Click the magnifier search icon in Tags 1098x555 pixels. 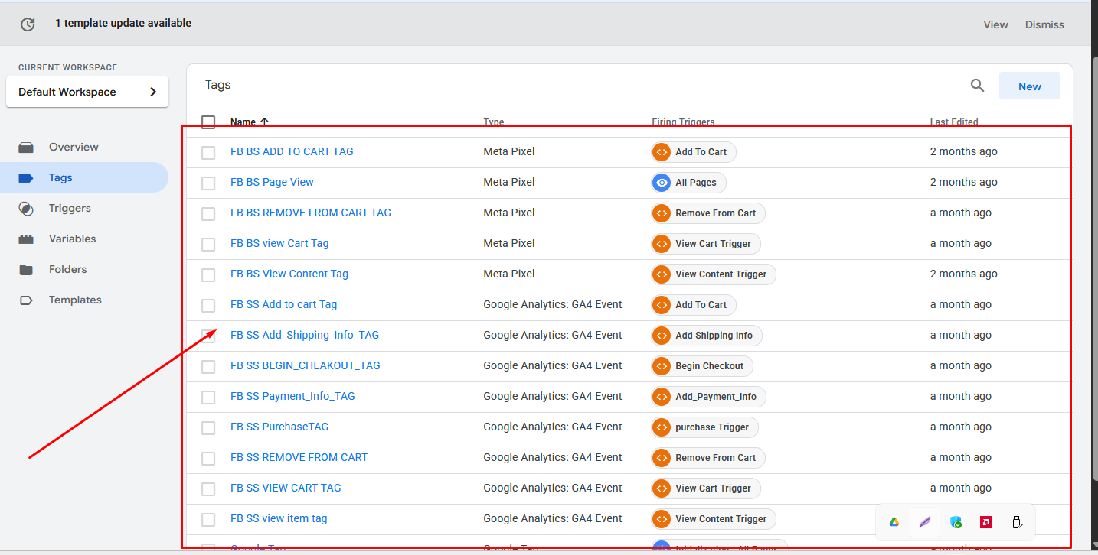977,86
